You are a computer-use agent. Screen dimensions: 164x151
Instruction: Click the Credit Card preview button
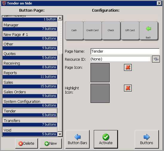pos(92,30)
